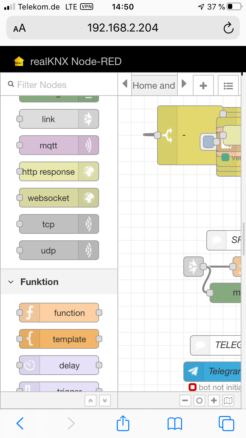Select the link node in palette

pos(59,119)
